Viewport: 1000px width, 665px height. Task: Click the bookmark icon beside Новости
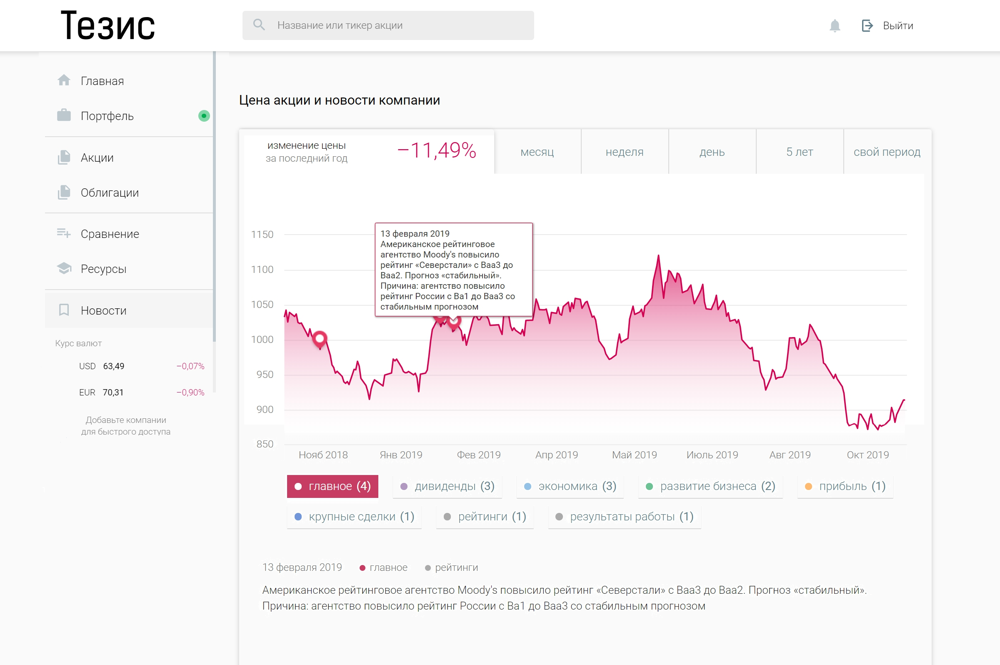pyautogui.click(x=64, y=310)
